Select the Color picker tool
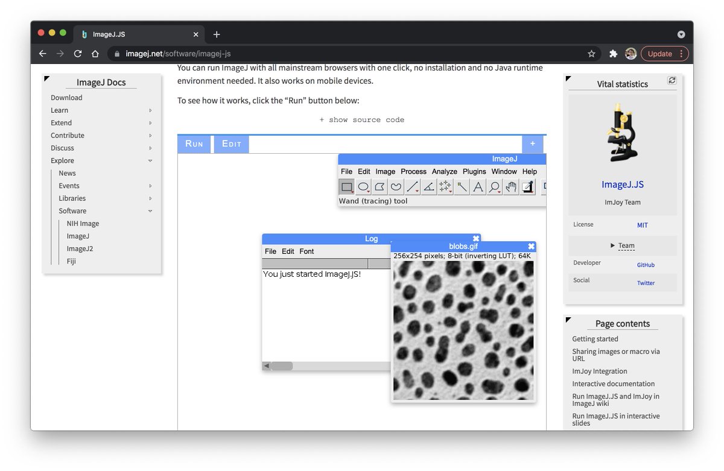724x471 pixels. 528,187
